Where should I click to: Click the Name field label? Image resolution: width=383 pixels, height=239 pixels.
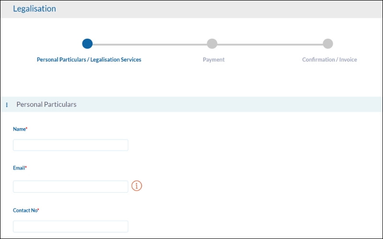pyautogui.click(x=19, y=129)
